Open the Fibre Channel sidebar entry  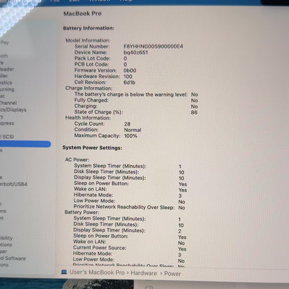pos(8,103)
